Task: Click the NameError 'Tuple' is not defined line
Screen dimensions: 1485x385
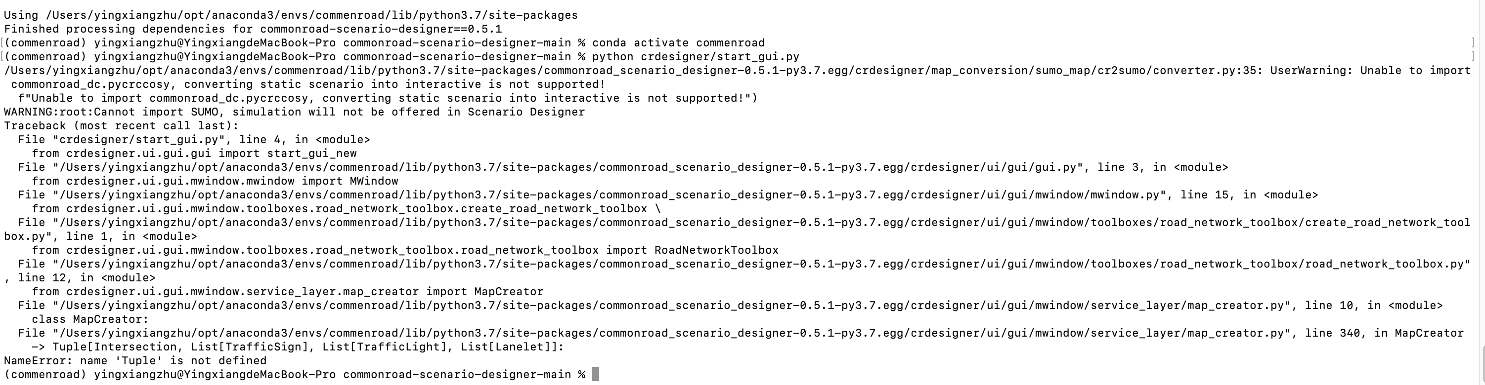Action: 135,361
